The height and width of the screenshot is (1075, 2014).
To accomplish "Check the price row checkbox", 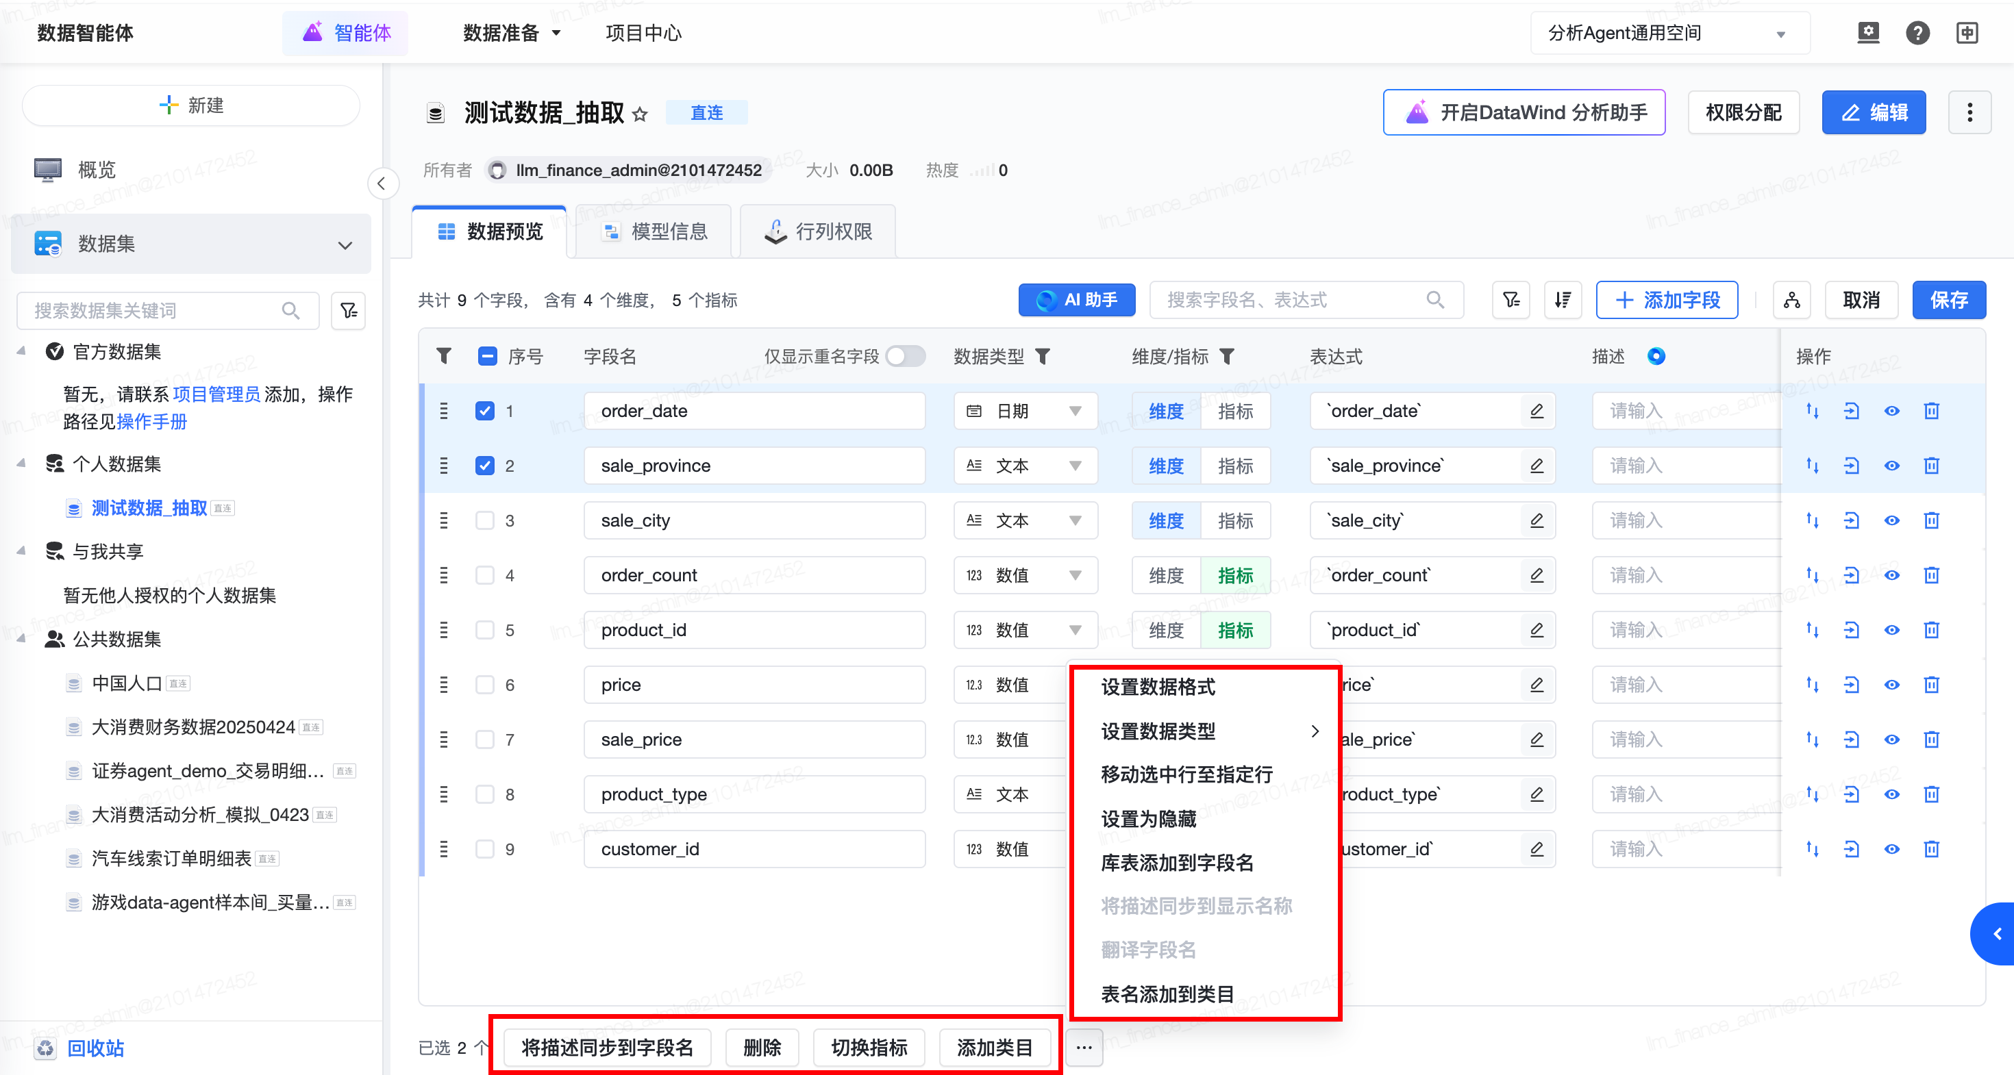I will pyautogui.click(x=485, y=685).
